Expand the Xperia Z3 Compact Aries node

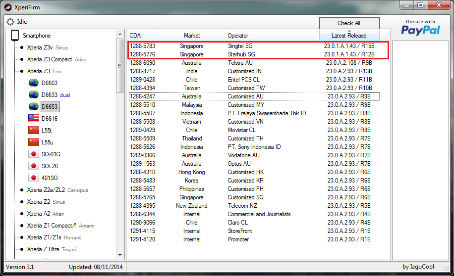[x=21, y=59]
